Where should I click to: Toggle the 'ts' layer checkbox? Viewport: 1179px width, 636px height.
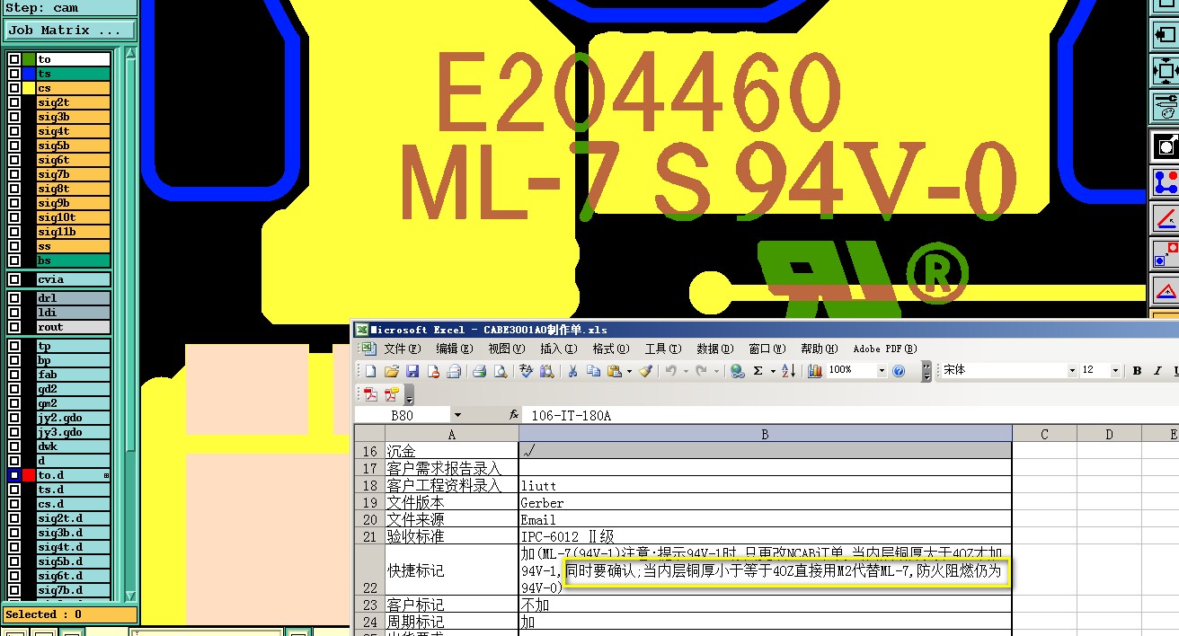(14, 74)
